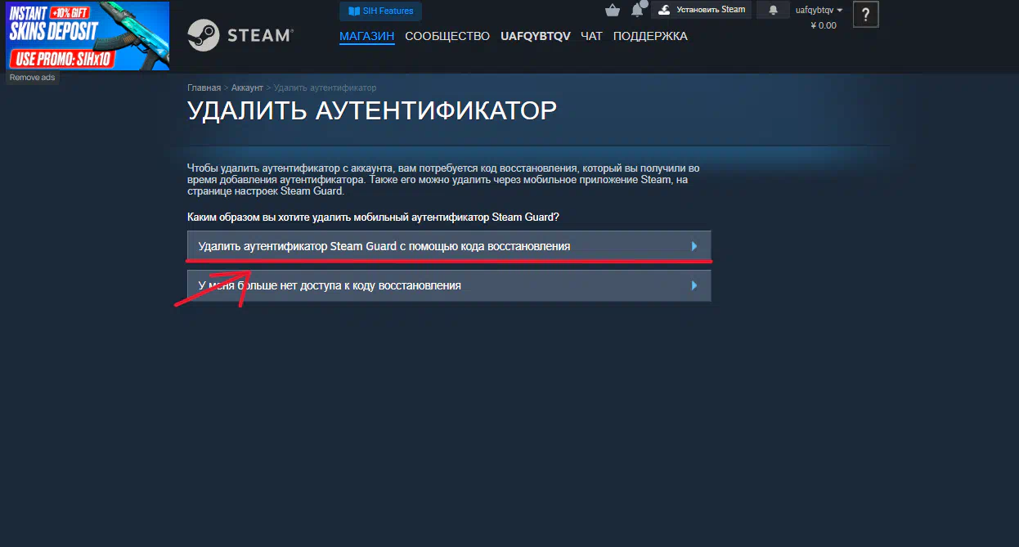Open Steam notifications bell button
The height and width of the screenshot is (547, 1019).
(773, 10)
